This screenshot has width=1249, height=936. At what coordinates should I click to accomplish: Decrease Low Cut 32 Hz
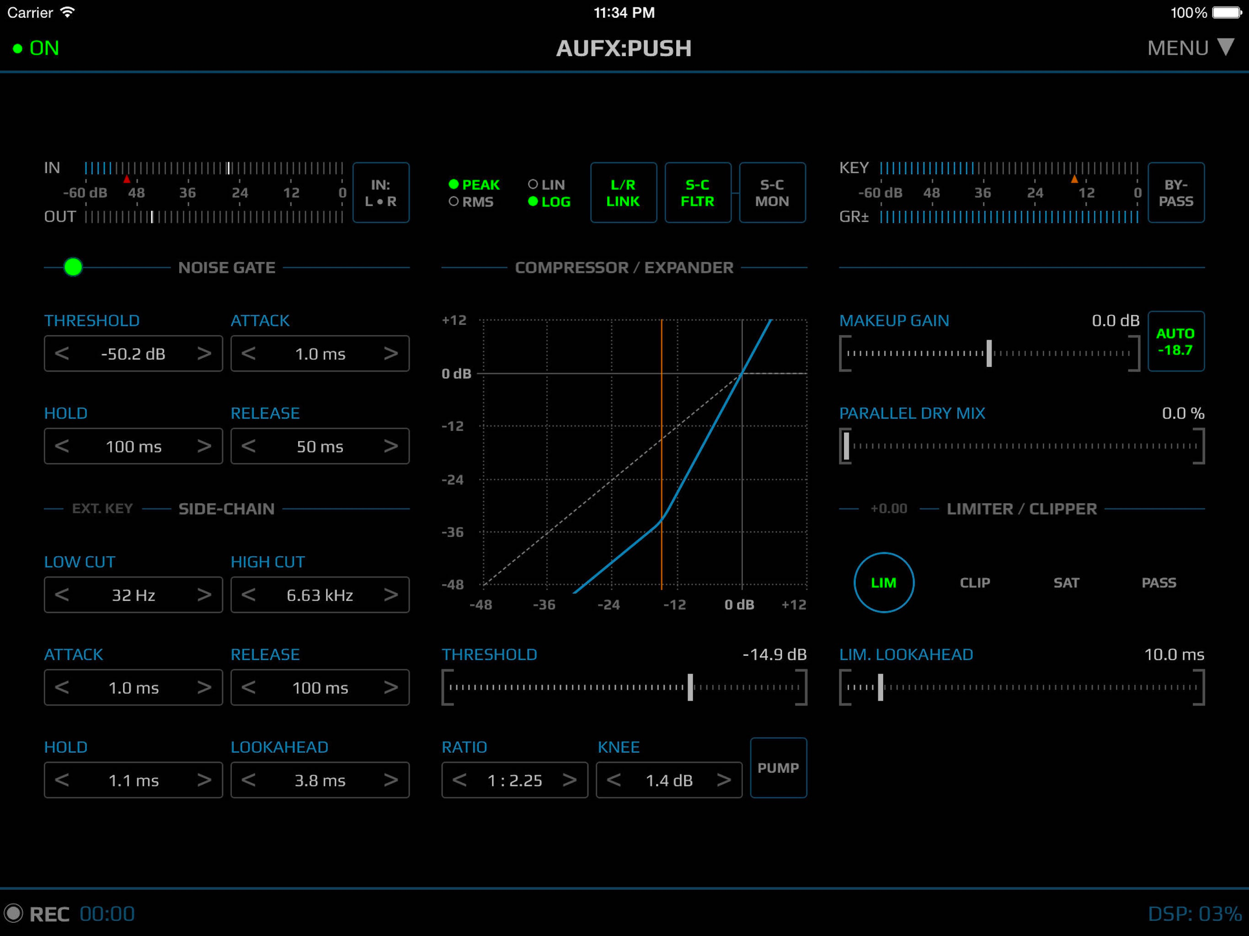(62, 595)
